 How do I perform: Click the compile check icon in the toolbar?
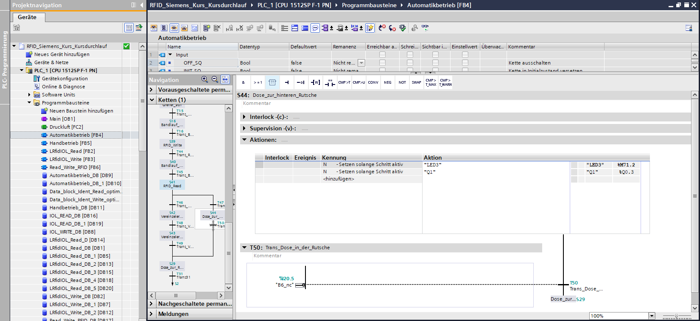click(x=403, y=28)
